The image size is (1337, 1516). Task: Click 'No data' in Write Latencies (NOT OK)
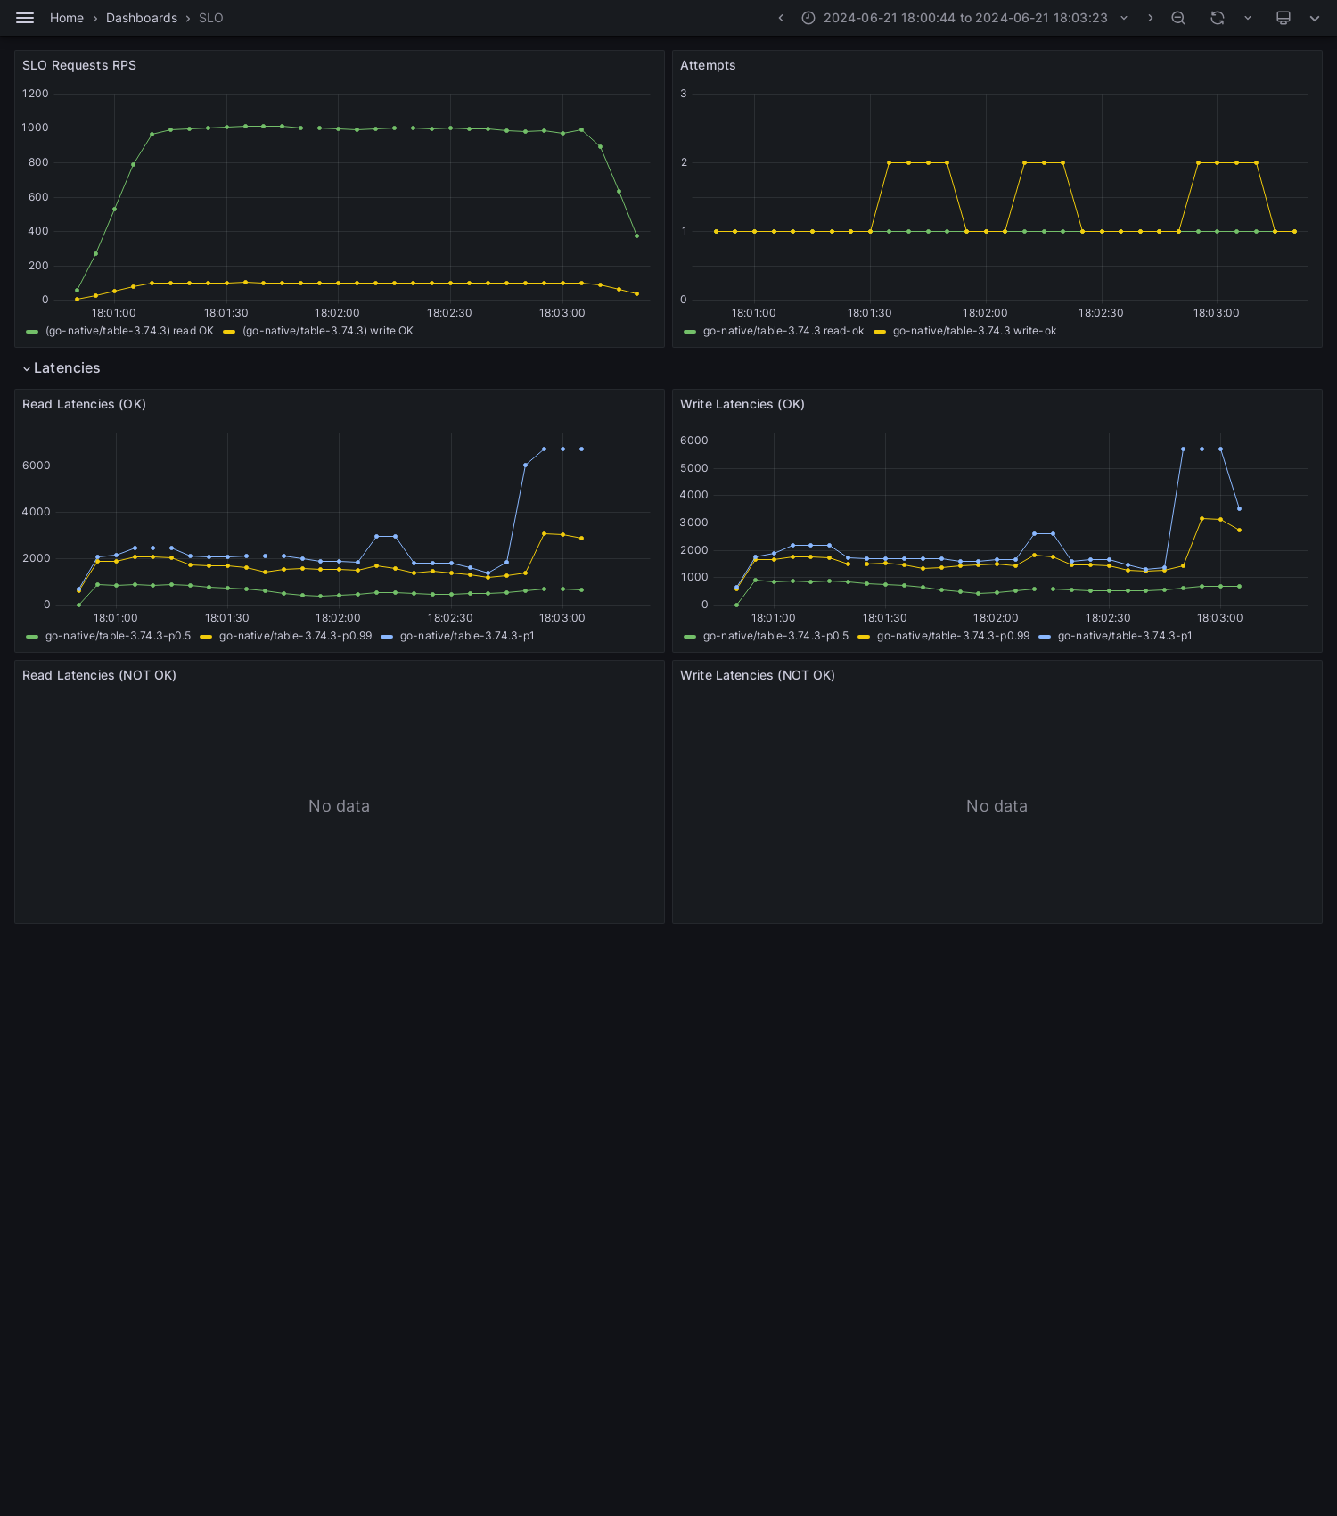click(997, 806)
